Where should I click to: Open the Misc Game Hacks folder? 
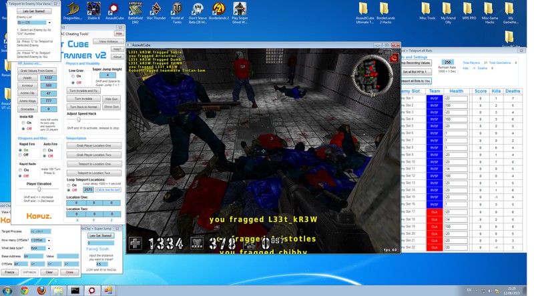[x=490, y=13]
